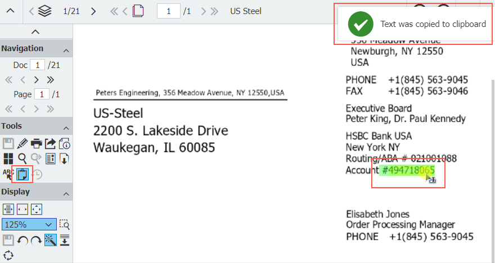Image resolution: width=495 pixels, height=263 pixels.
Task: Click the fit-to-height display icon
Action: (x=8, y=210)
